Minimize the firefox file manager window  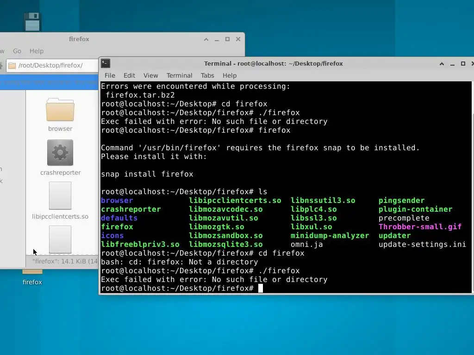point(217,39)
